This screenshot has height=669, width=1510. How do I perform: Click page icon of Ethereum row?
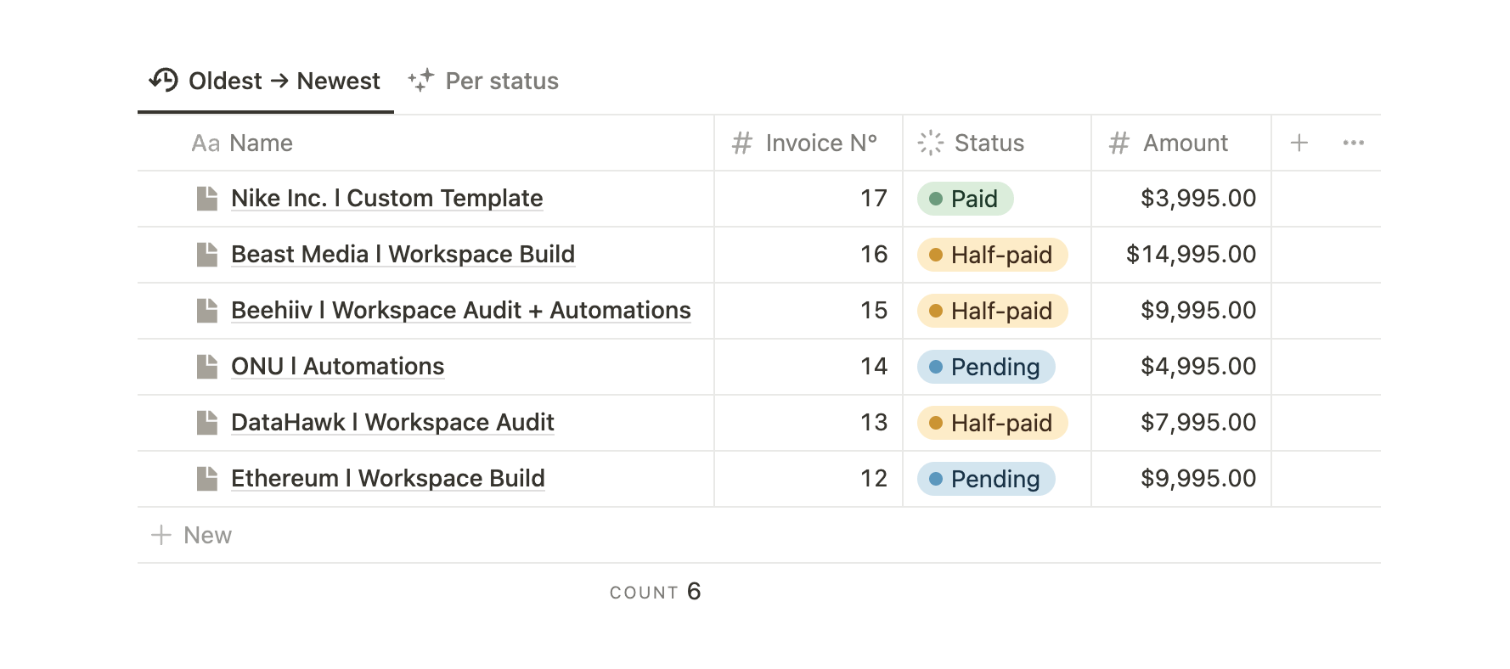(x=207, y=478)
